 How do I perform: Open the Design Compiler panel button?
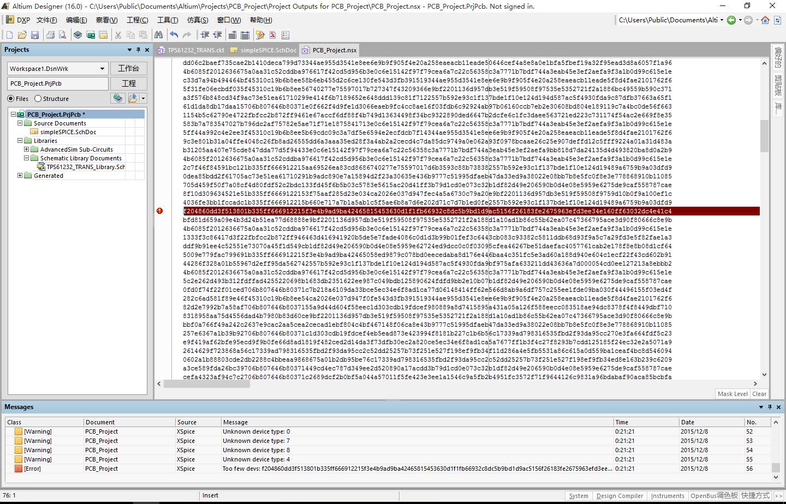click(x=620, y=496)
